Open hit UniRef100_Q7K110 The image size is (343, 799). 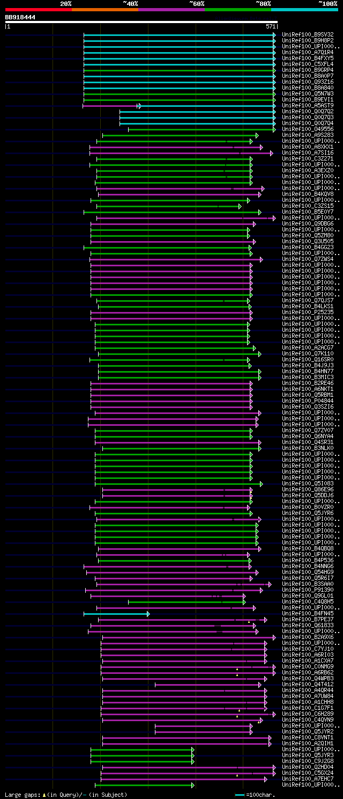click(x=308, y=353)
